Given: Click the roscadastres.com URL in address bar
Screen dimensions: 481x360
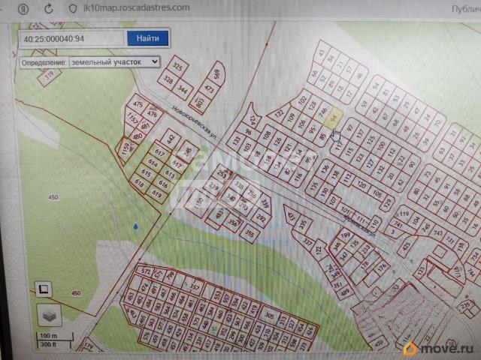Looking at the screenshot, I should (136, 7).
